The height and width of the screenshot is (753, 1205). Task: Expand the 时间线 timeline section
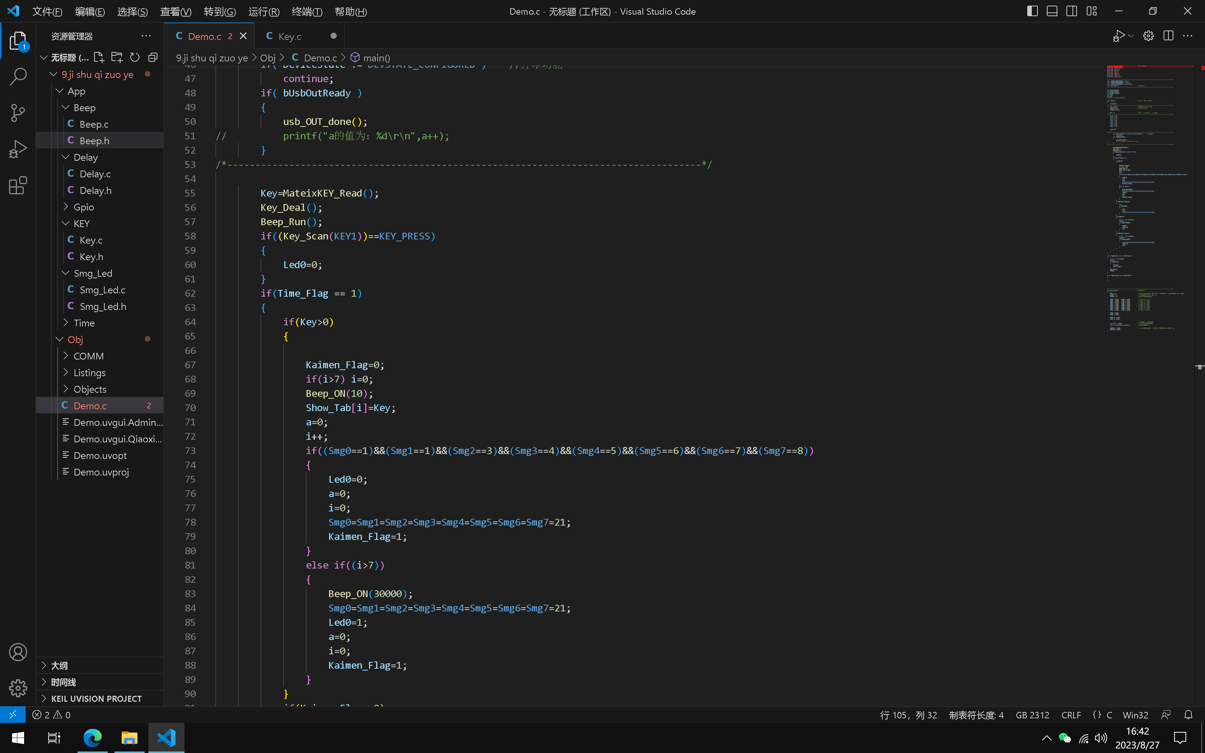pyautogui.click(x=99, y=682)
